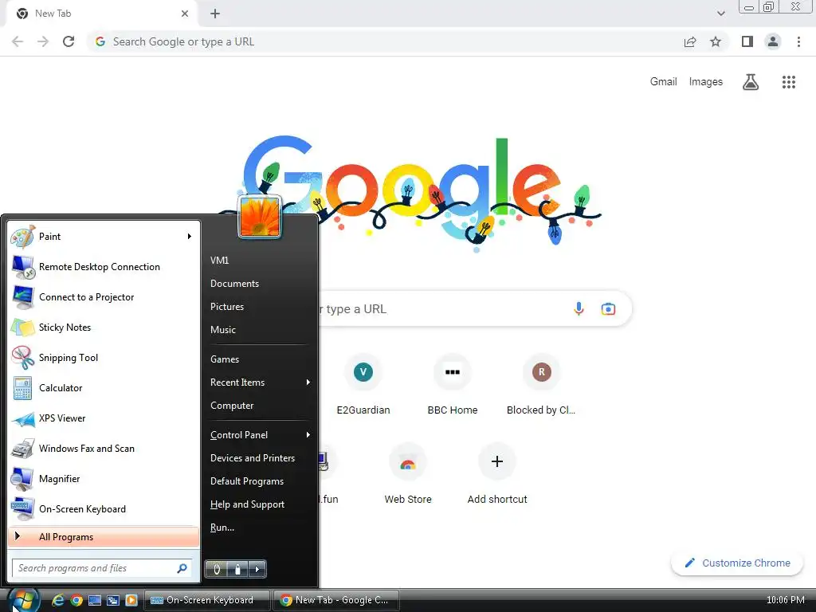The width and height of the screenshot is (816, 612).
Task: Open the Images link
Action: coord(706,82)
